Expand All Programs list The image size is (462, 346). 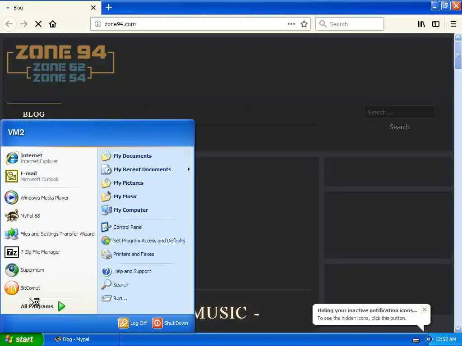click(43, 306)
